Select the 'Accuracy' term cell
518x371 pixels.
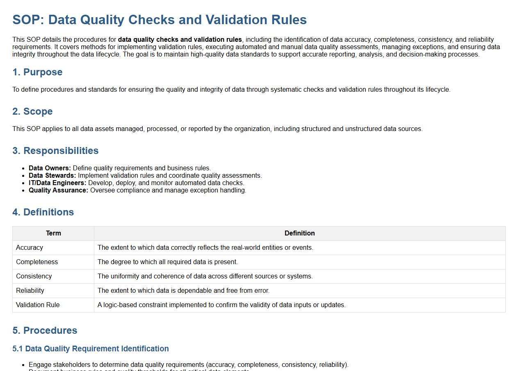30,248
